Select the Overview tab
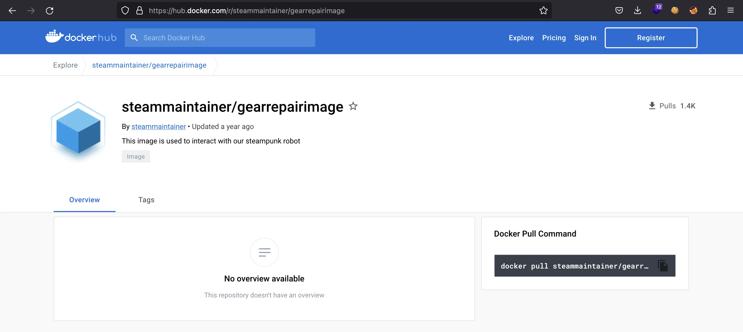The width and height of the screenshot is (743, 332). tap(84, 199)
